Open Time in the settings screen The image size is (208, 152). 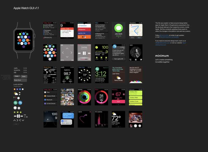[x=50, y=92]
